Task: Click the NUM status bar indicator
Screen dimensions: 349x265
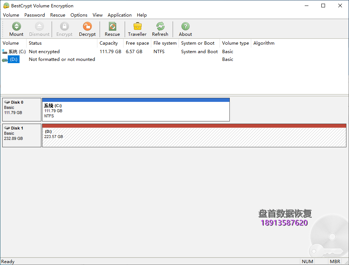Action: point(307,261)
